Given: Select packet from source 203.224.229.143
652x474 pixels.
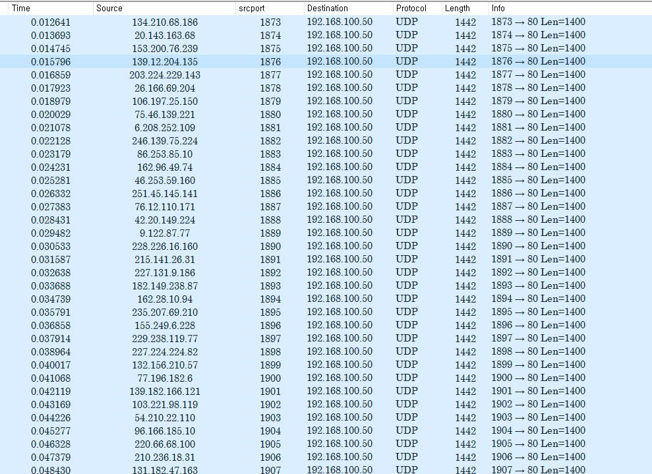Looking at the screenshot, I should [x=326, y=75].
